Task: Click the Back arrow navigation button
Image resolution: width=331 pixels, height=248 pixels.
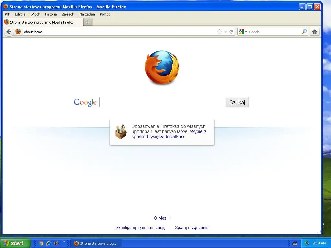Action: pyautogui.click(x=9, y=32)
